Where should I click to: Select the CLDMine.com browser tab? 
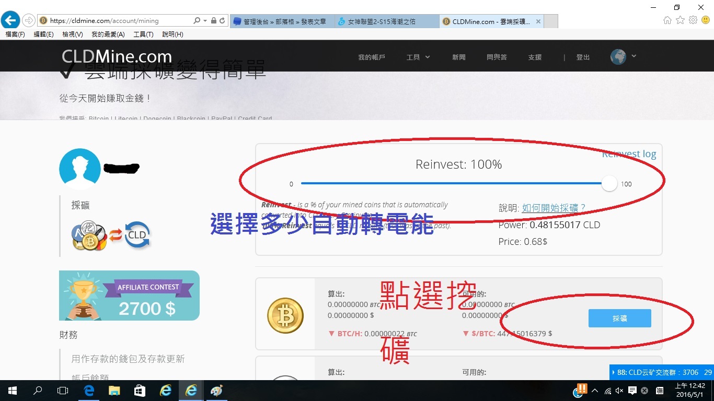coord(491,21)
